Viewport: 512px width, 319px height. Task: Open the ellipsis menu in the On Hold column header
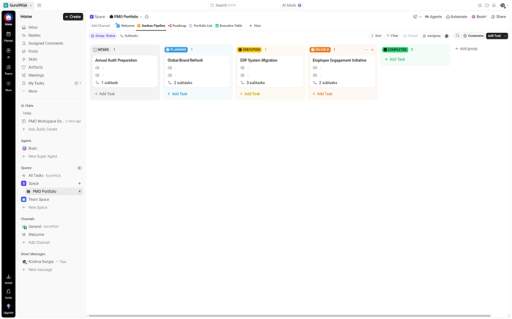point(366,50)
